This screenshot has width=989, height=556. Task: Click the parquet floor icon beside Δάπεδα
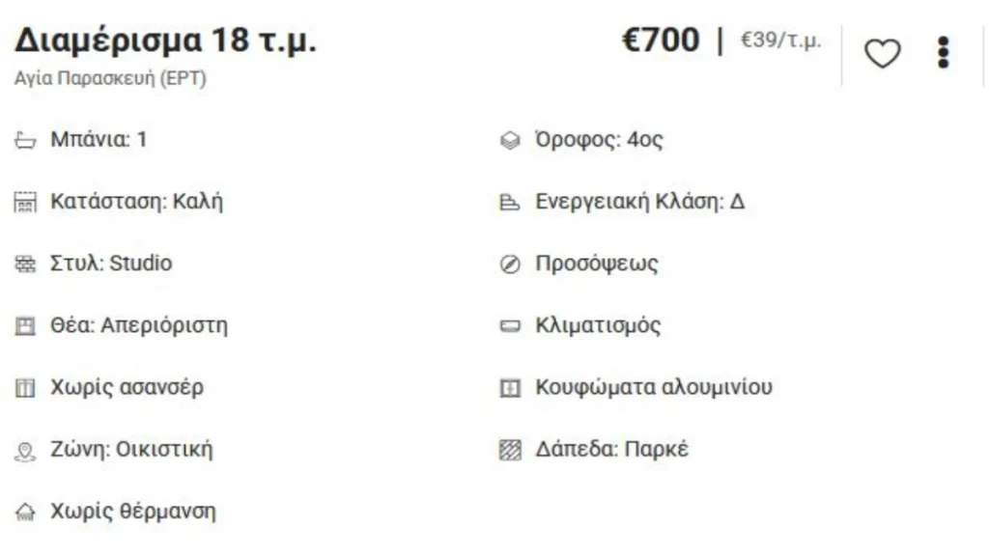click(x=510, y=450)
